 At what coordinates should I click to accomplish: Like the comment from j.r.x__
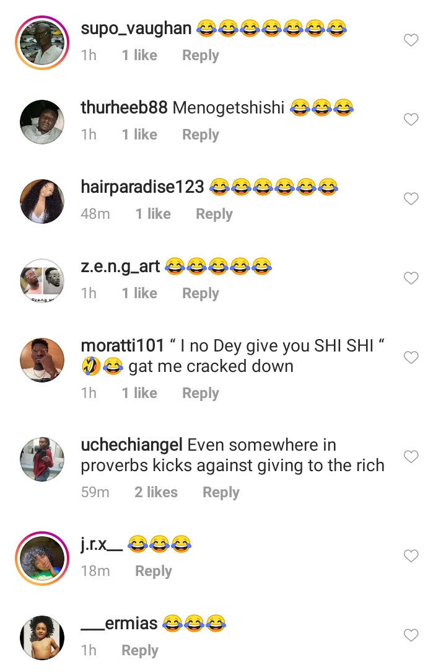coord(411,556)
